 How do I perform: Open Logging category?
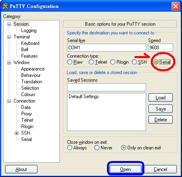(x=29, y=30)
